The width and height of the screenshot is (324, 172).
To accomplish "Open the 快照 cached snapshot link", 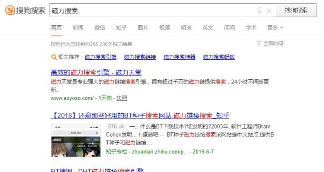I will [x=122, y=98].
